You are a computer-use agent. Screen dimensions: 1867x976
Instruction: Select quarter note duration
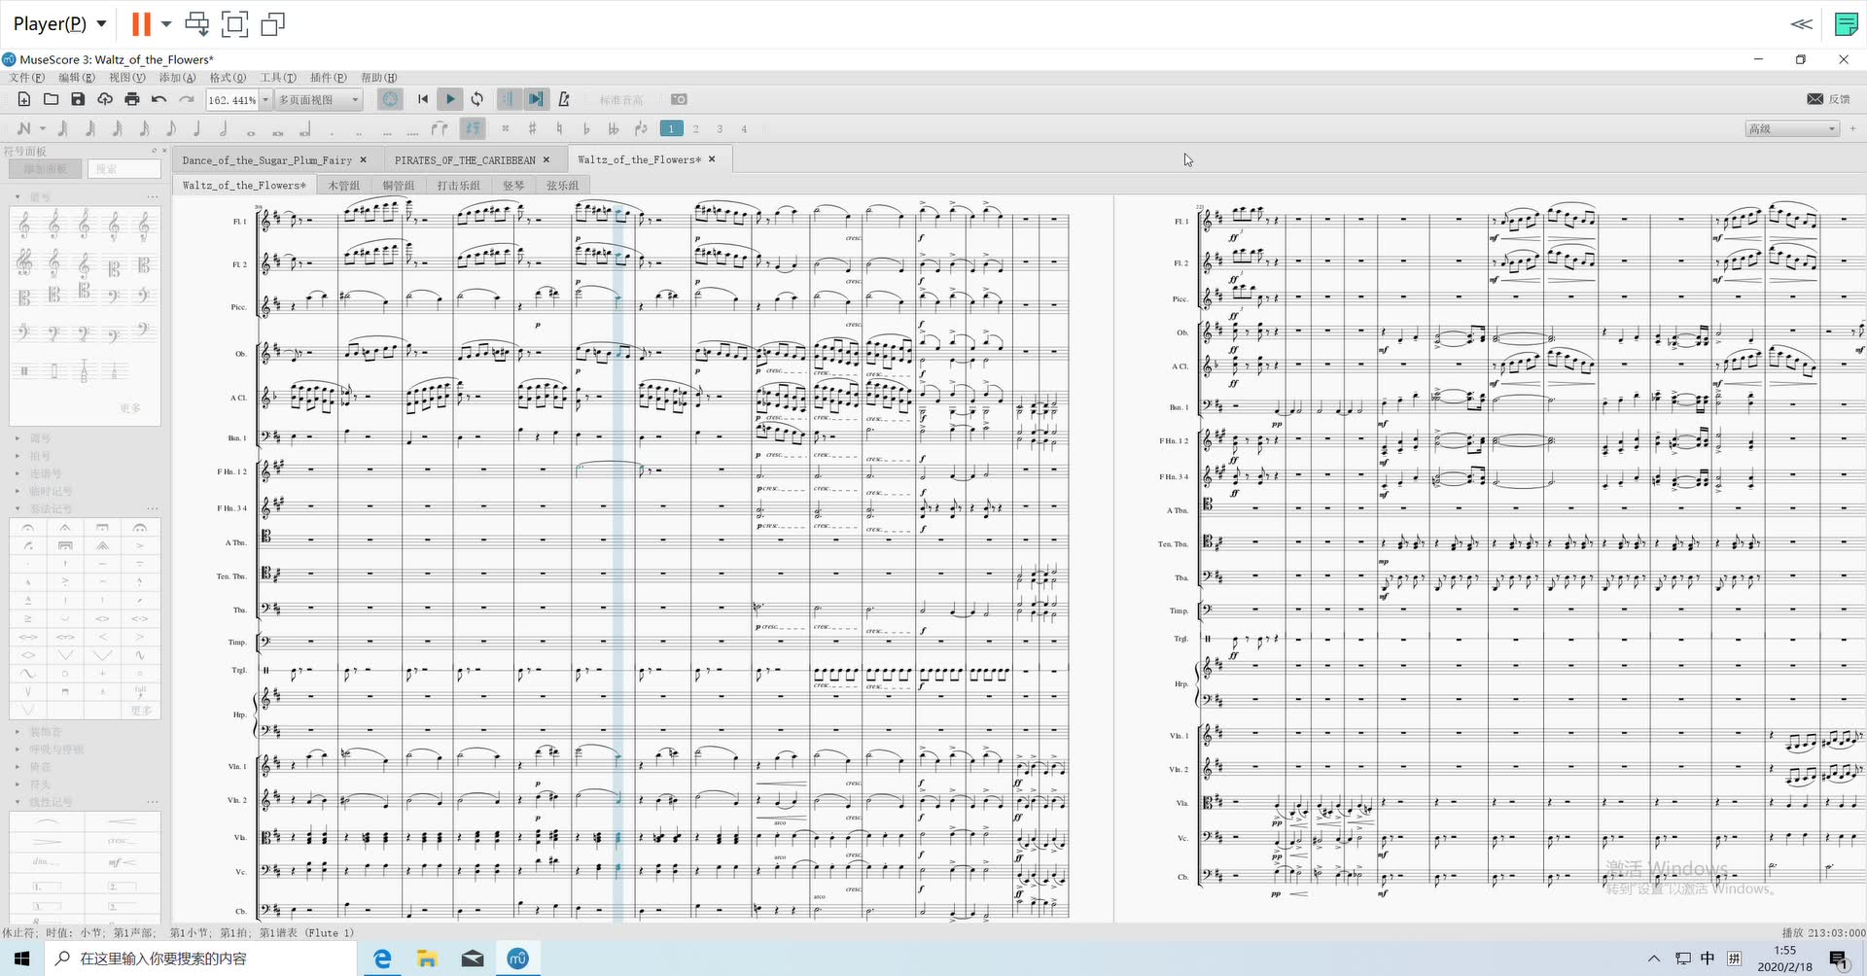196,128
